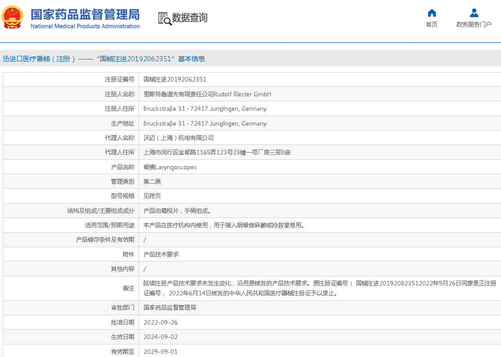Viewport: 501px width, 357px height.
Task: Click the national emblem logo
Action: click(x=13, y=17)
